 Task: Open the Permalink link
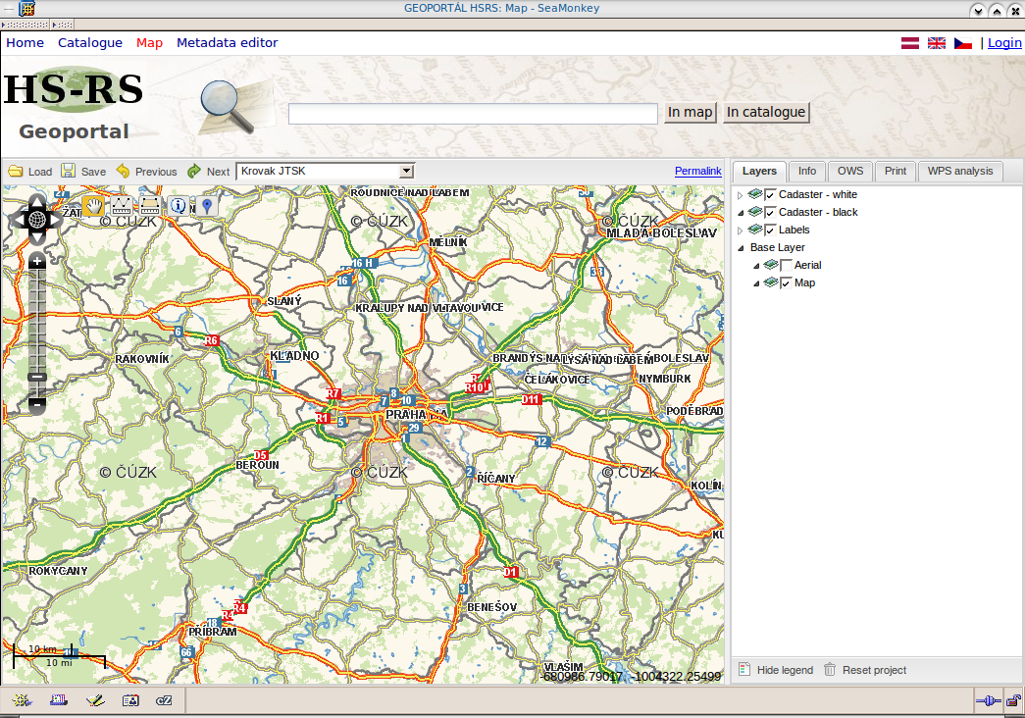(x=698, y=171)
